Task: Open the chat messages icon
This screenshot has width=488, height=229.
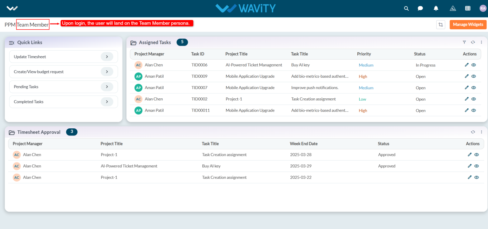Action: [x=420, y=8]
